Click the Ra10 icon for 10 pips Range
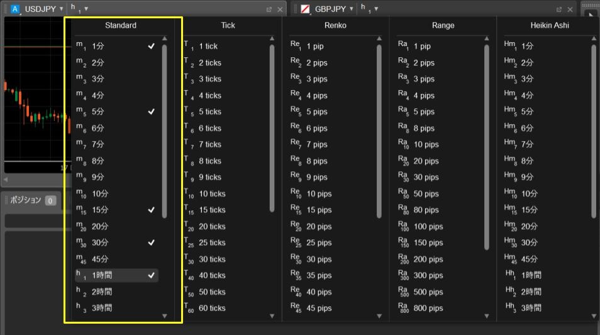This screenshot has height=335, width=600. click(403, 145)
